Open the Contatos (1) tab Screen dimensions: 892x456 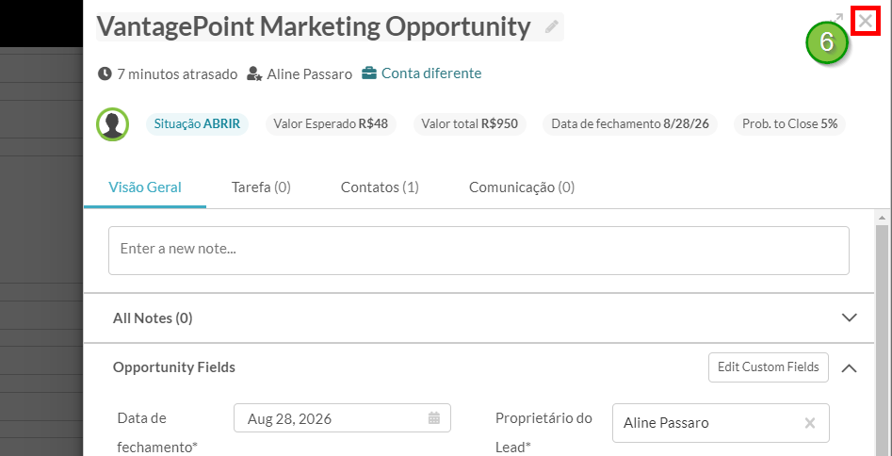(380, 187)
